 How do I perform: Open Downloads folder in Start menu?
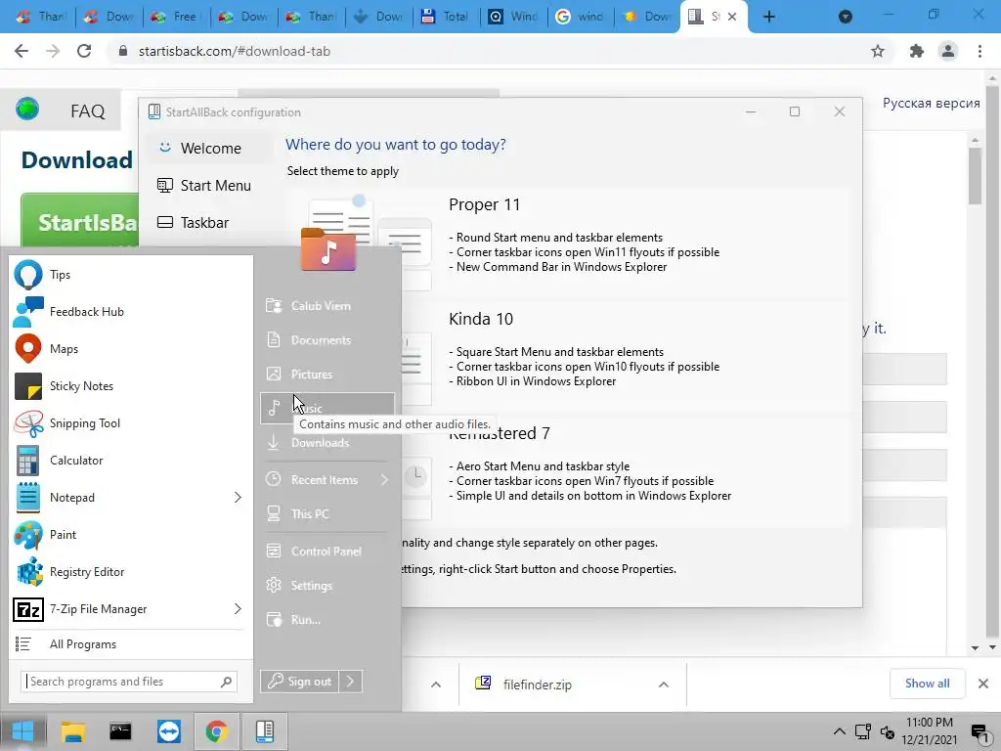[327, 443]
